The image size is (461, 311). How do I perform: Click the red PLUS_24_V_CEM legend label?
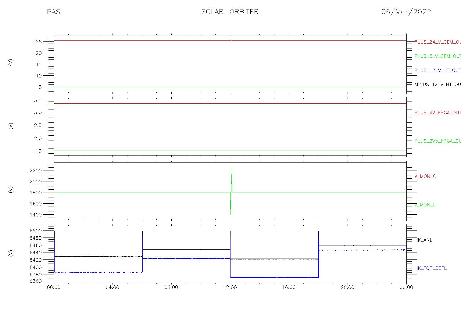(x=438, y=42)
